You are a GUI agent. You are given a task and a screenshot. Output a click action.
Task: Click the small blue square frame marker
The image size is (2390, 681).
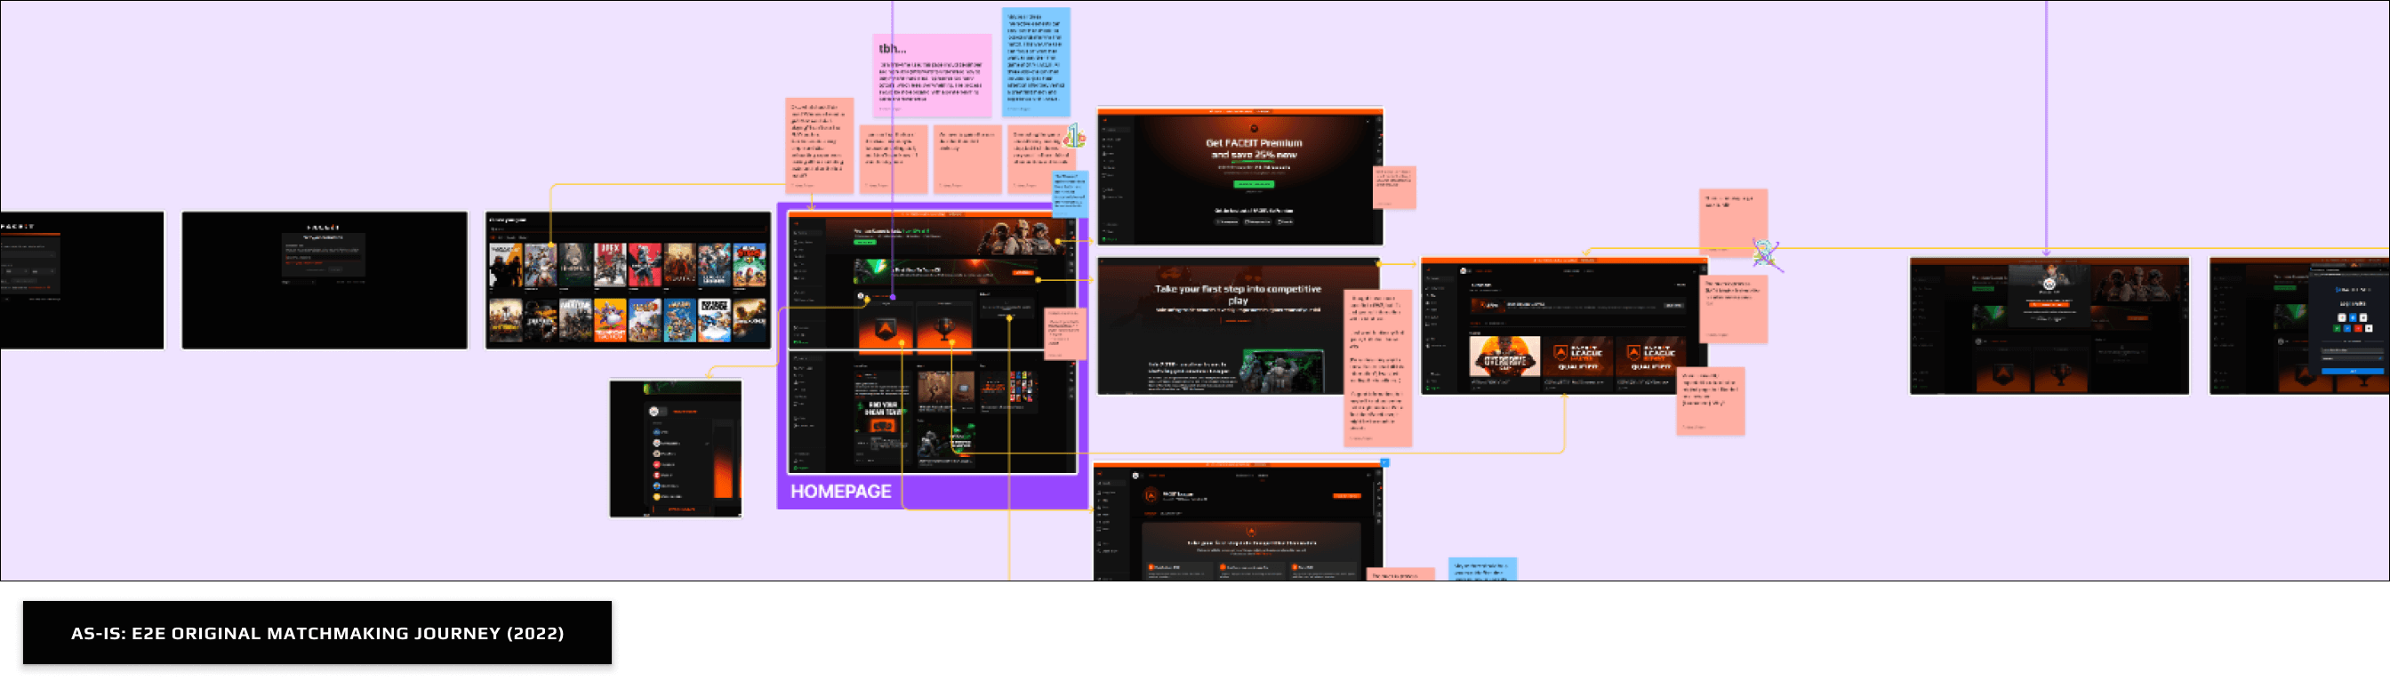(x=1384, y=462)
